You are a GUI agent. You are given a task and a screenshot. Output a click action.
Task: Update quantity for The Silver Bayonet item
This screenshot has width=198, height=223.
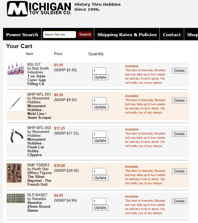100,178
